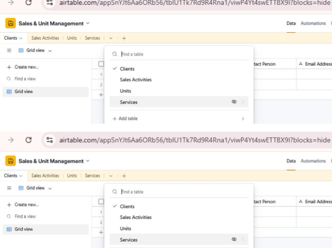Open the Grid view dropdown arrow in the upper toolbar
Viewport: 332px width, 248px height.
click(x=50, y=51)
